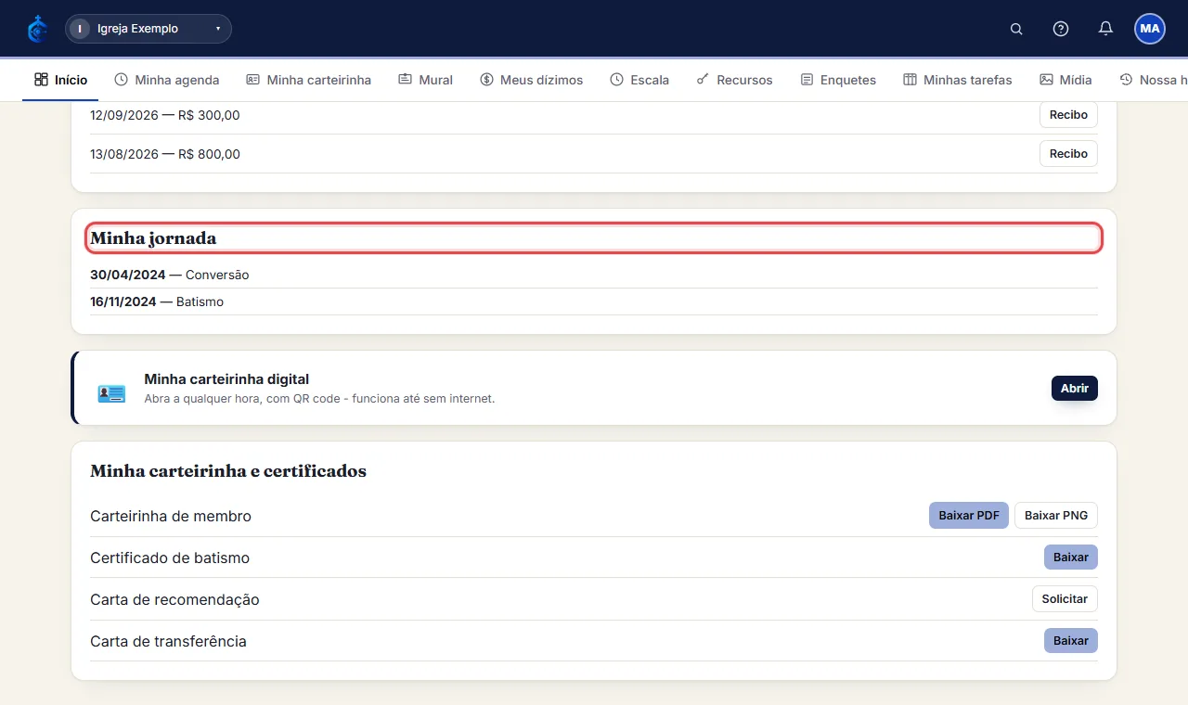Open the digital card with Abrir
This screenshot has height=705, width=1188.
tap(1074, 389)
